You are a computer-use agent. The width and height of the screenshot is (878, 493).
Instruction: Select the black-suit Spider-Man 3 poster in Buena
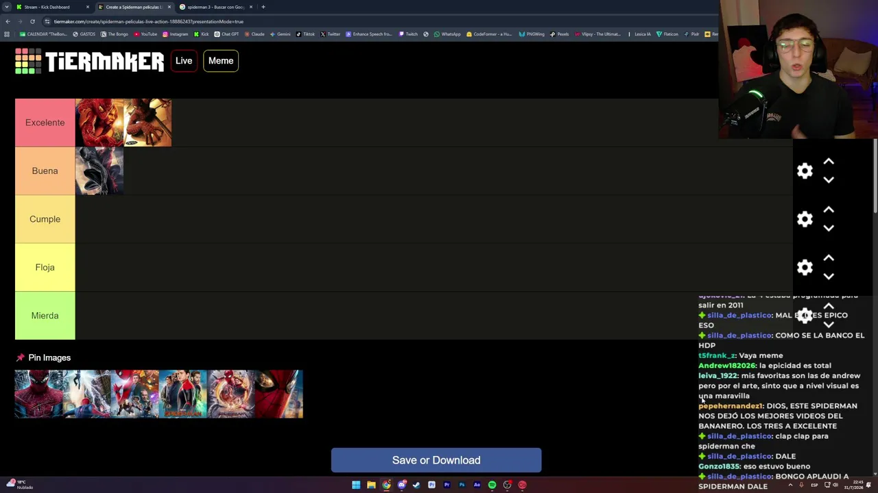coord(99,170)
